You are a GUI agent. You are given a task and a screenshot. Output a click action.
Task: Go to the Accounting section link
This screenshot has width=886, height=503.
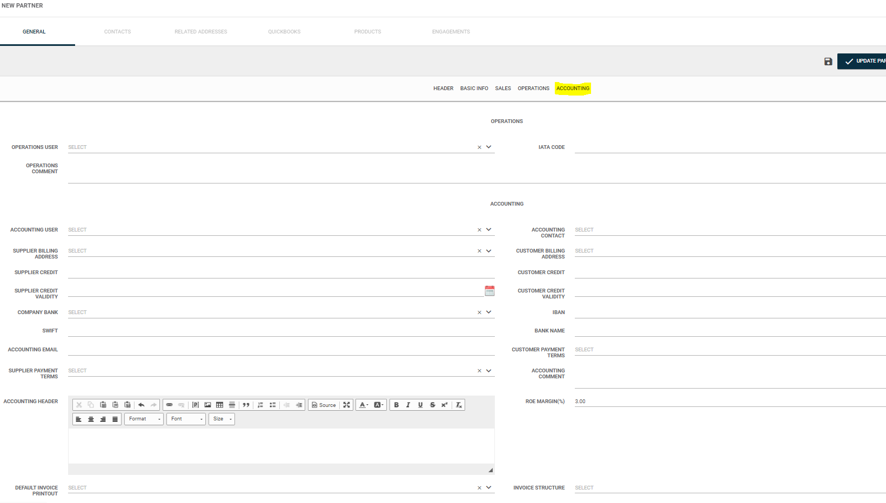point(573,89)
